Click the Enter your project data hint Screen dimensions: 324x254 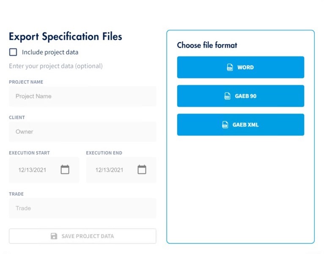56,66
